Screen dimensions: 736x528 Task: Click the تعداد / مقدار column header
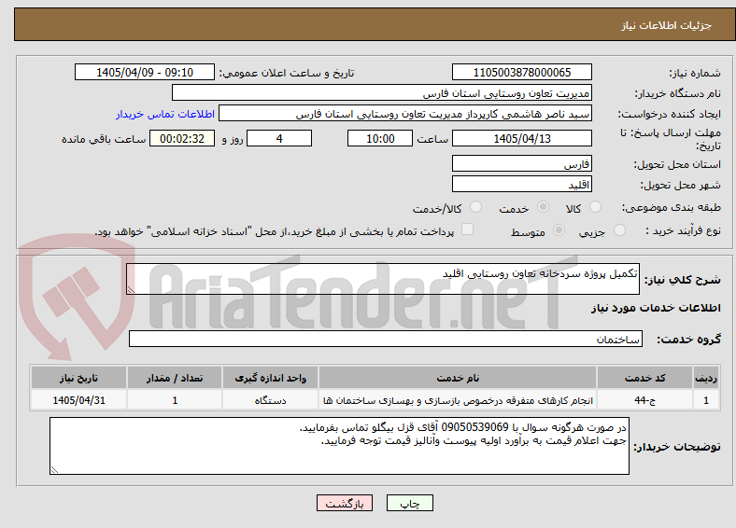(175, 378)
